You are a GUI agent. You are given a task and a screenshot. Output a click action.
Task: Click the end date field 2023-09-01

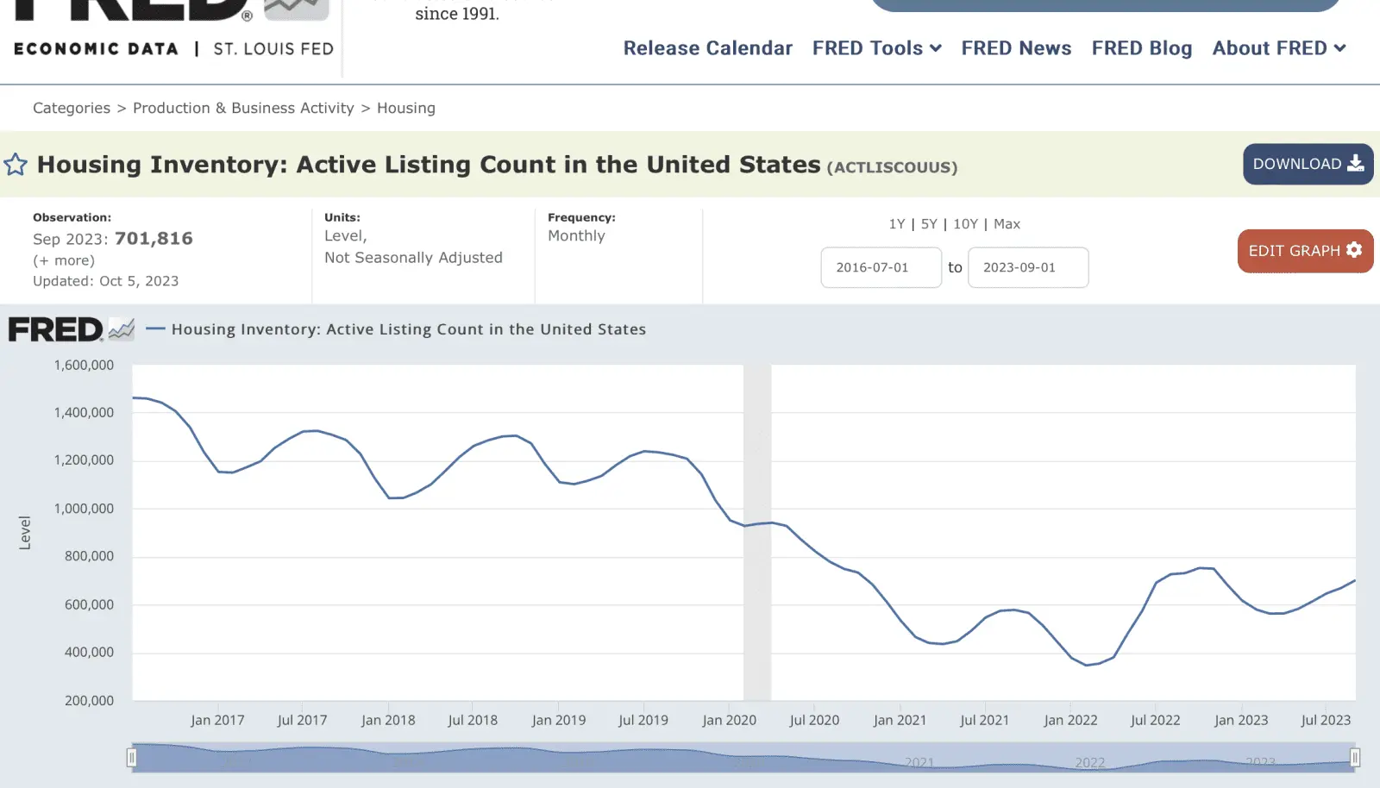(x=1027, y=267)
